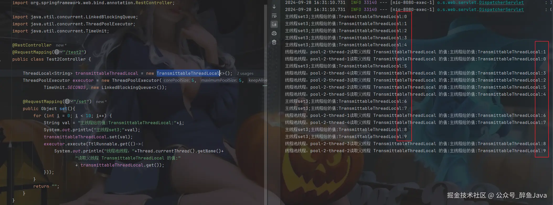Click pool-2-thread-2 line ending with :9
Image resolution: width=553 pixels, height=205 pixels.
coord(416,151)
